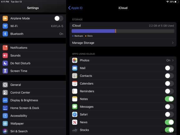The width and height of the screenshot is (180, 135).
Task: Turn on the Safari iCloud switch
Action: (169, 114)
